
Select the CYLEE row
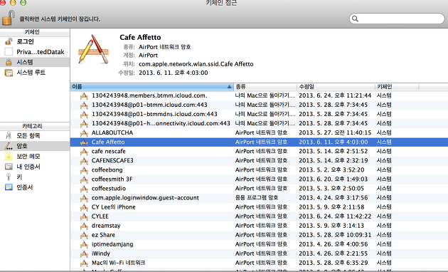click(x=259, y=216)
